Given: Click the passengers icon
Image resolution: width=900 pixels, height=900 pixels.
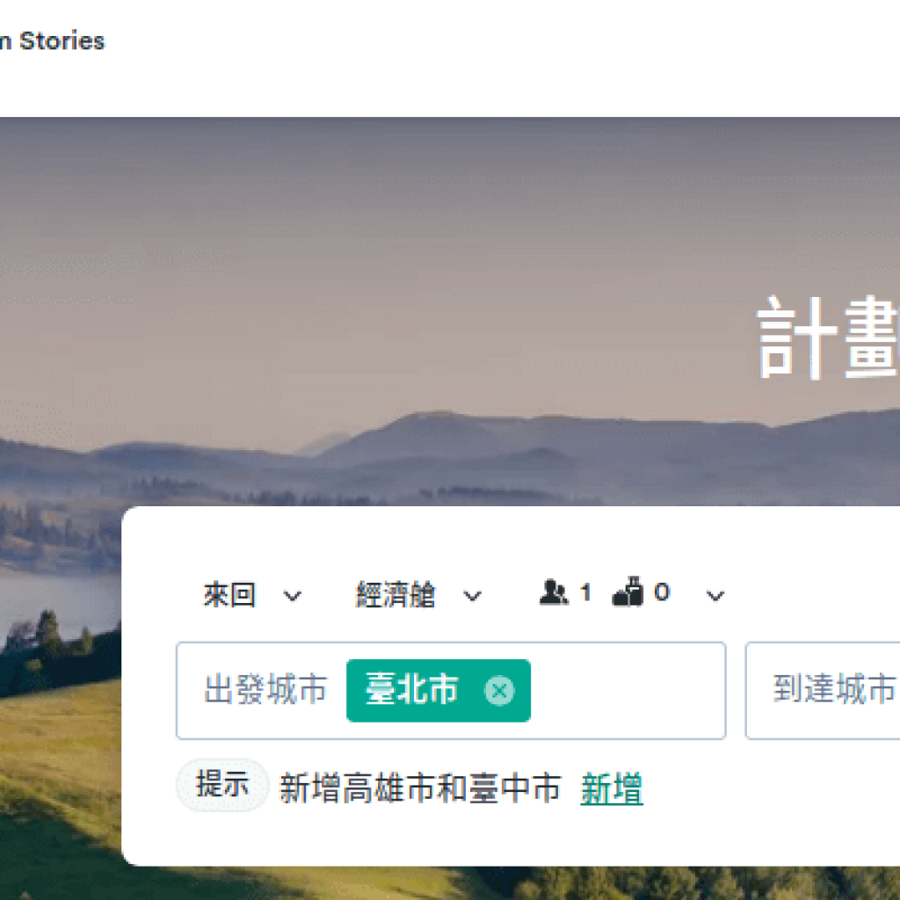Looking at the screenshot, I should (554, 592).
